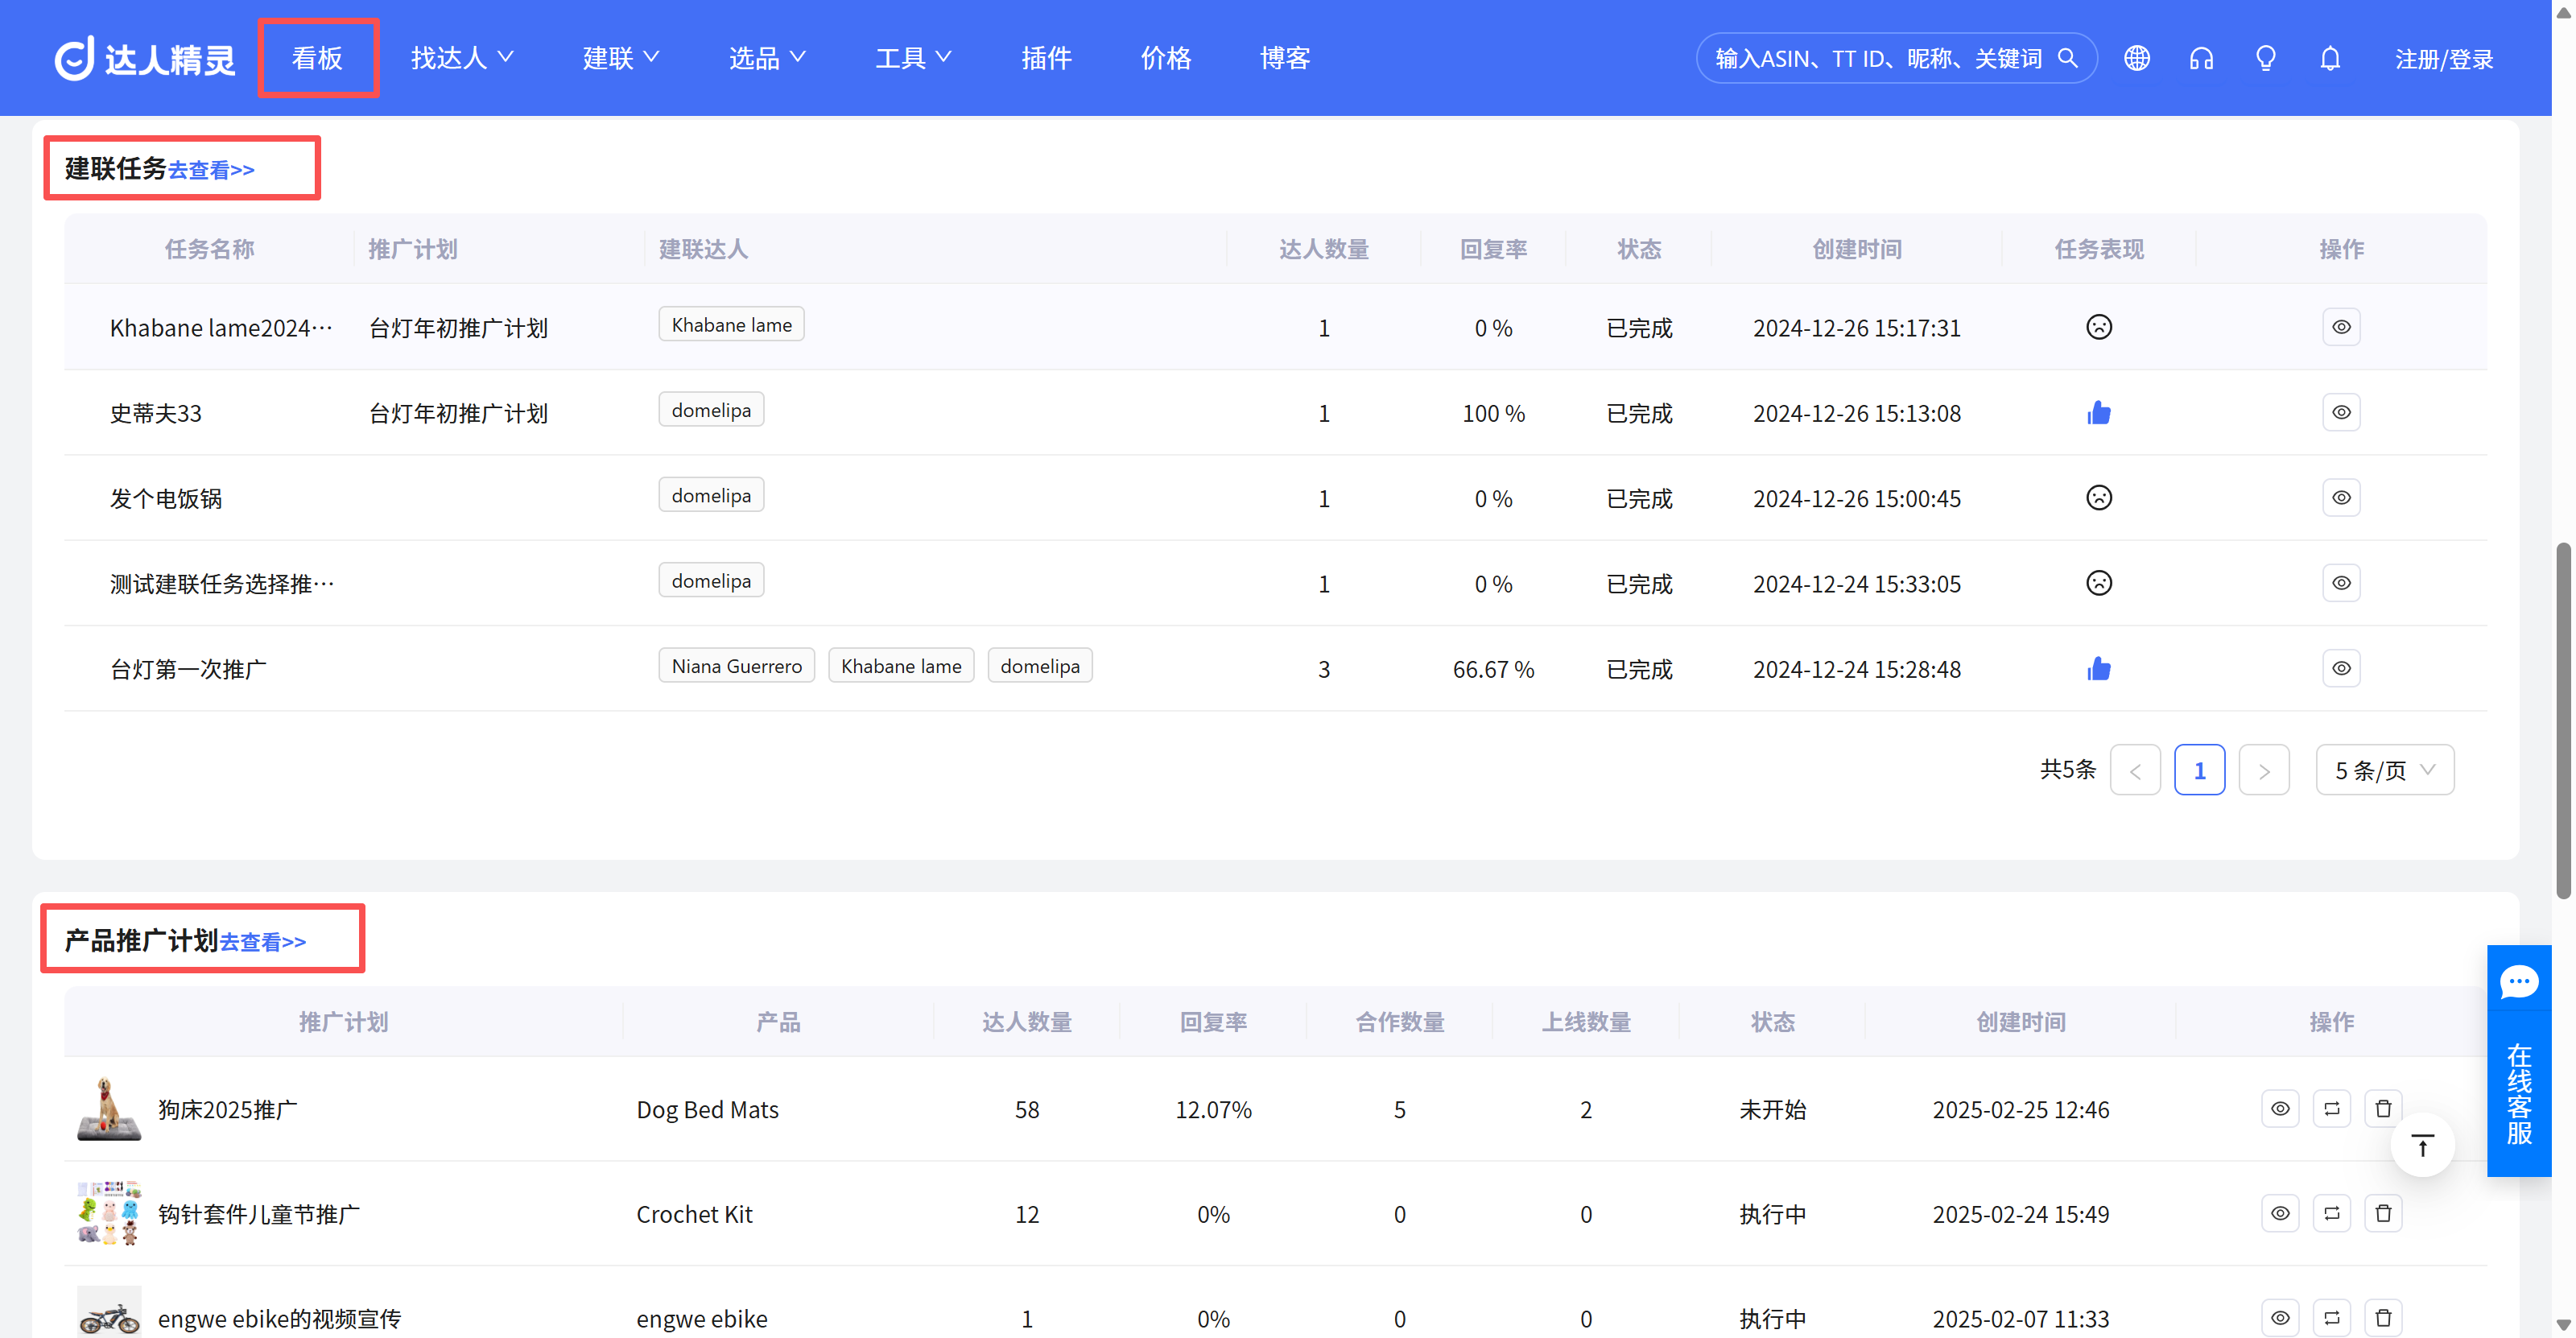Click the 共5条 total count text

[x=2067, y=769]
